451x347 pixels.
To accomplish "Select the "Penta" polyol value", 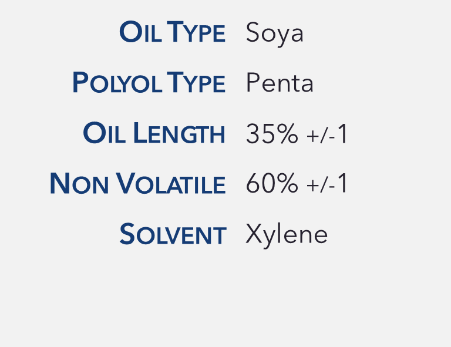I will 280,83.
